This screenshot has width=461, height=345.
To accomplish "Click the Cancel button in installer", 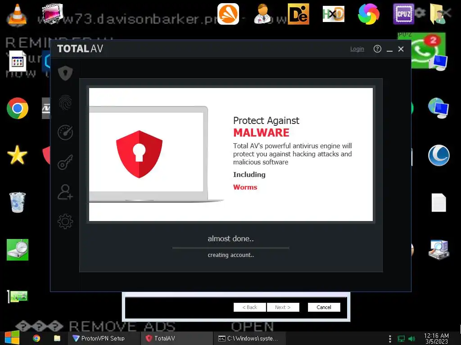I will (324, 307).
